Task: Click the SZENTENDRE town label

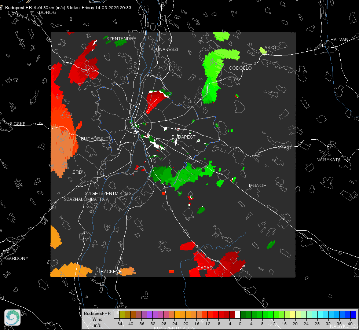Action: pos(121,39)
